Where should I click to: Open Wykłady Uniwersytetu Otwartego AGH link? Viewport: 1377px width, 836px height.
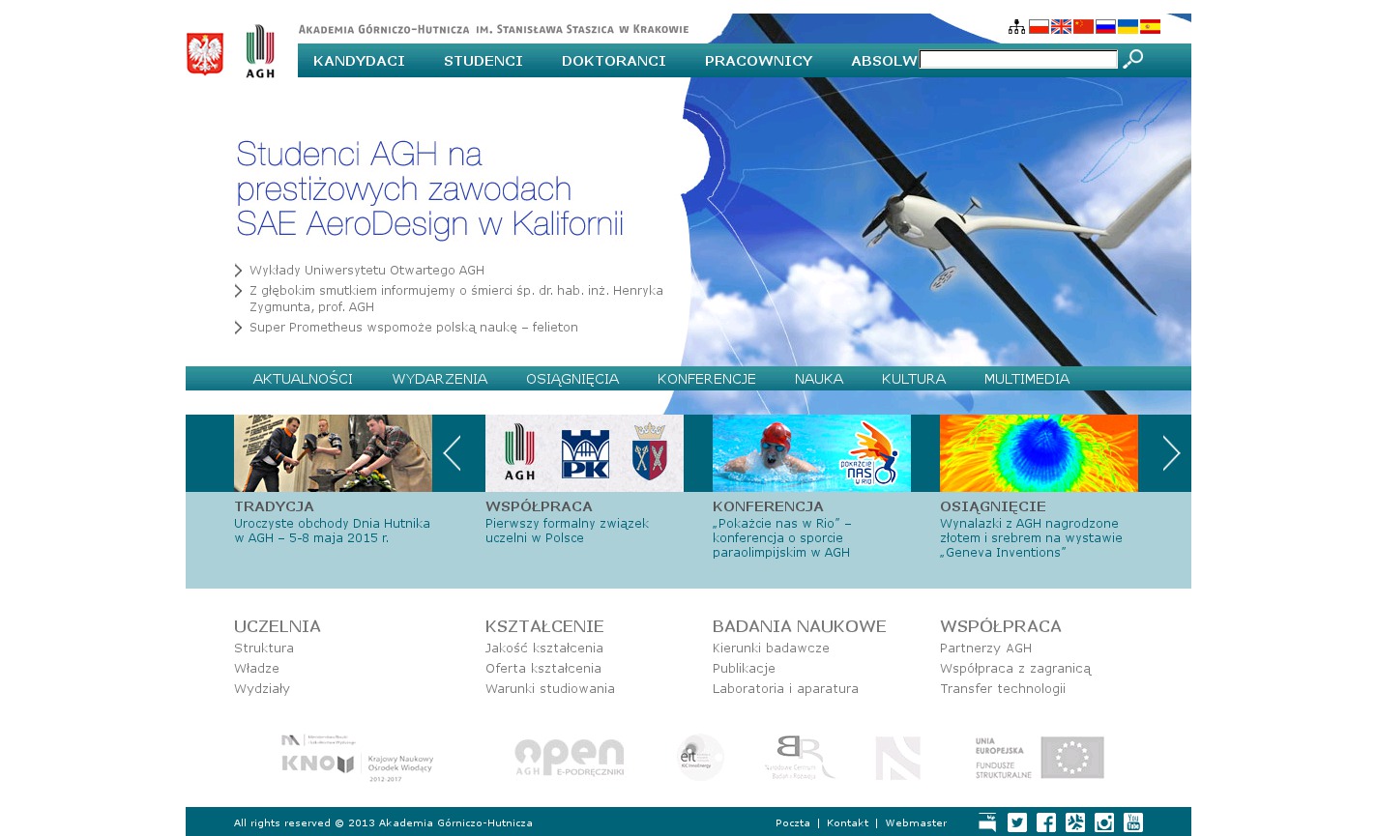coord(366,271)
